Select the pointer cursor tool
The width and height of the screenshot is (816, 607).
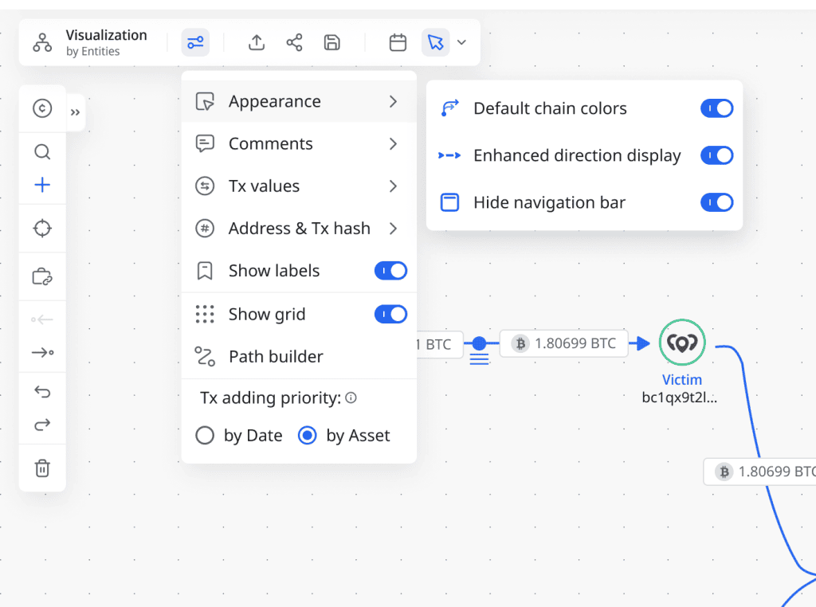436,42
